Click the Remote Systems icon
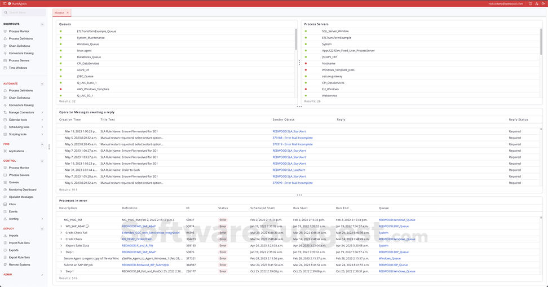Image resolution: width=548 pixels, height=287 pixels. tap(5, 264)
